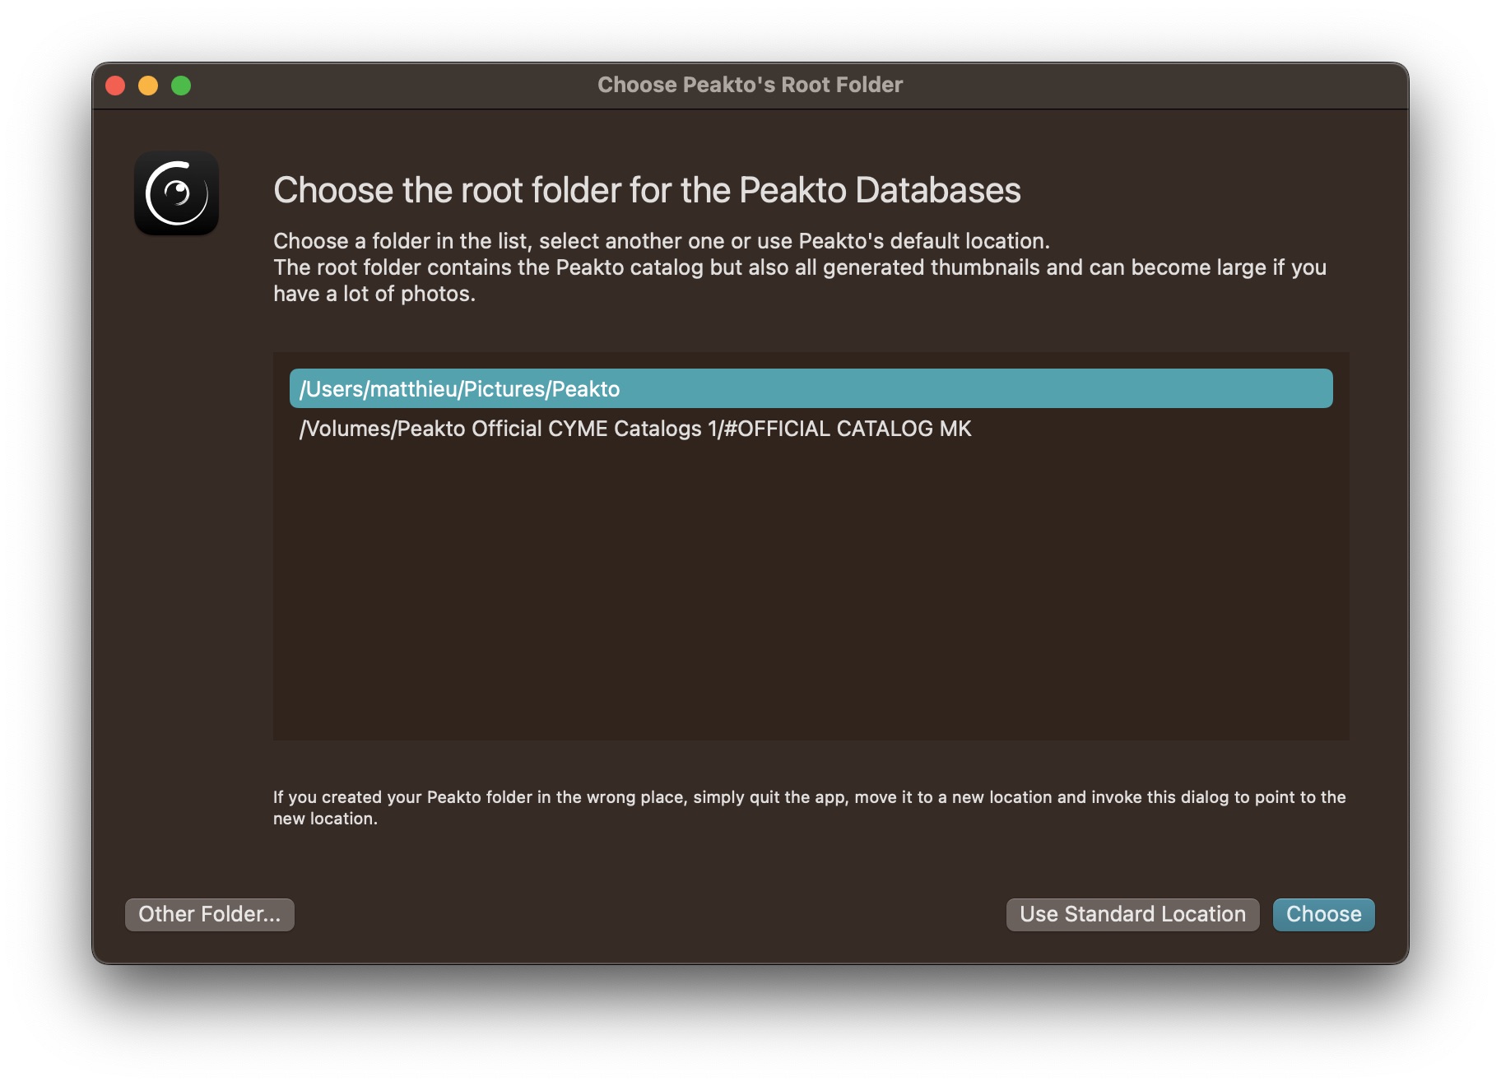Minimize the dialog using the yellow button
This screenshot has height=1086, width=1501.
(148, 86)
